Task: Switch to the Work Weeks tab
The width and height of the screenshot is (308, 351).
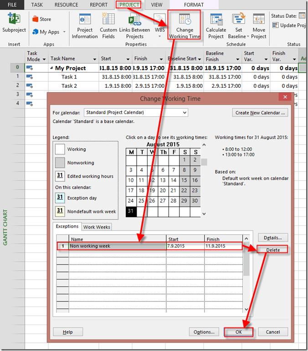Action: click(97, 227)
